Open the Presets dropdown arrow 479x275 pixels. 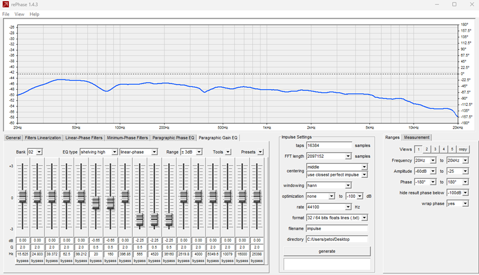coord(260,152)
